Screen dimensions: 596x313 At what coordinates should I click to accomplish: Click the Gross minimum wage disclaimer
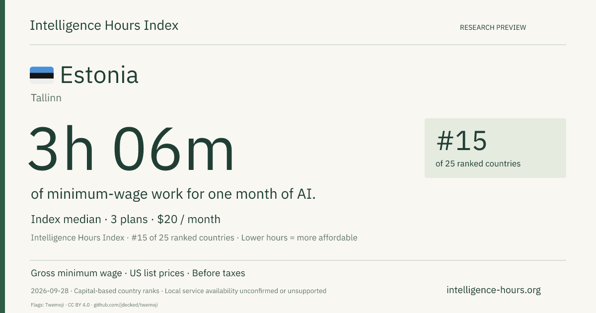(76, 273)
